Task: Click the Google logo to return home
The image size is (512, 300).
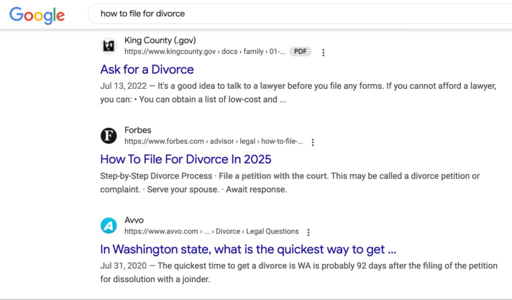Action: (36, 15)
